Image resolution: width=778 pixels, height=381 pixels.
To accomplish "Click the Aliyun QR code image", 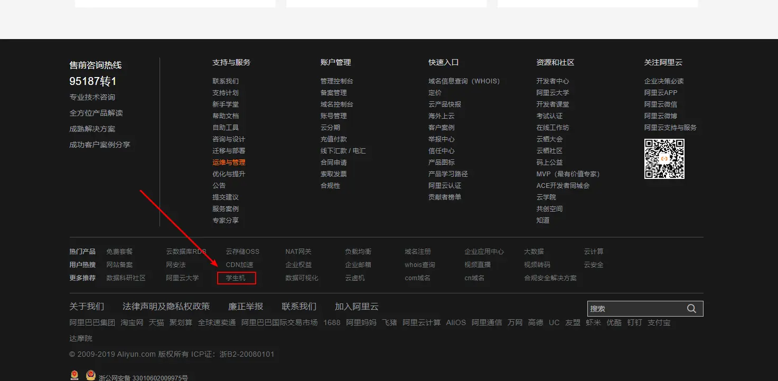I will pyautogui.click(x=664, y=159).
